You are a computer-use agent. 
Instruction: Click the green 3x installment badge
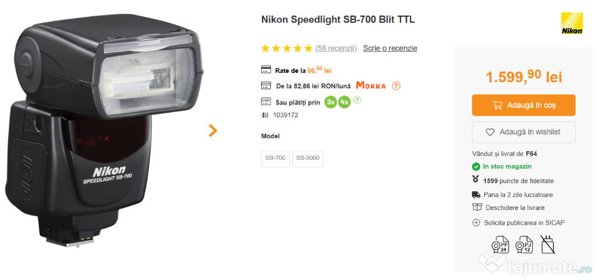(331, 102)
